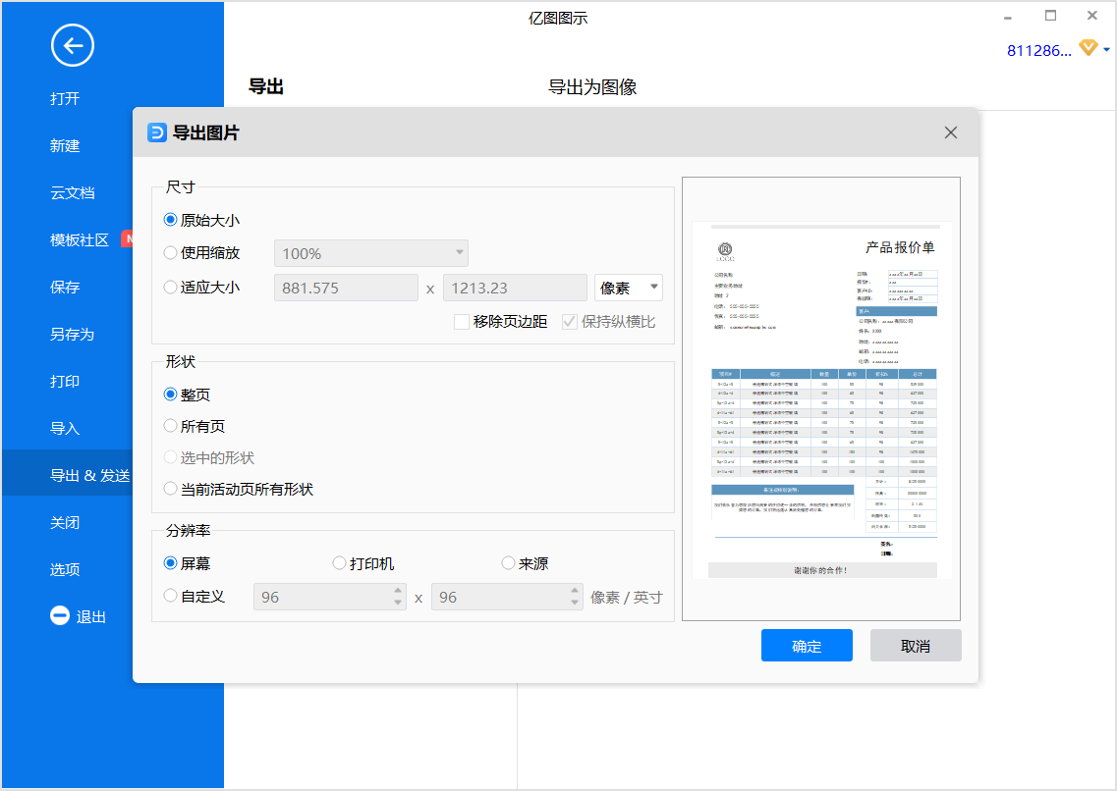Open 选项 in the sidebar
The height and width of the screenshot is (791, 1117).
pos(65,569)
